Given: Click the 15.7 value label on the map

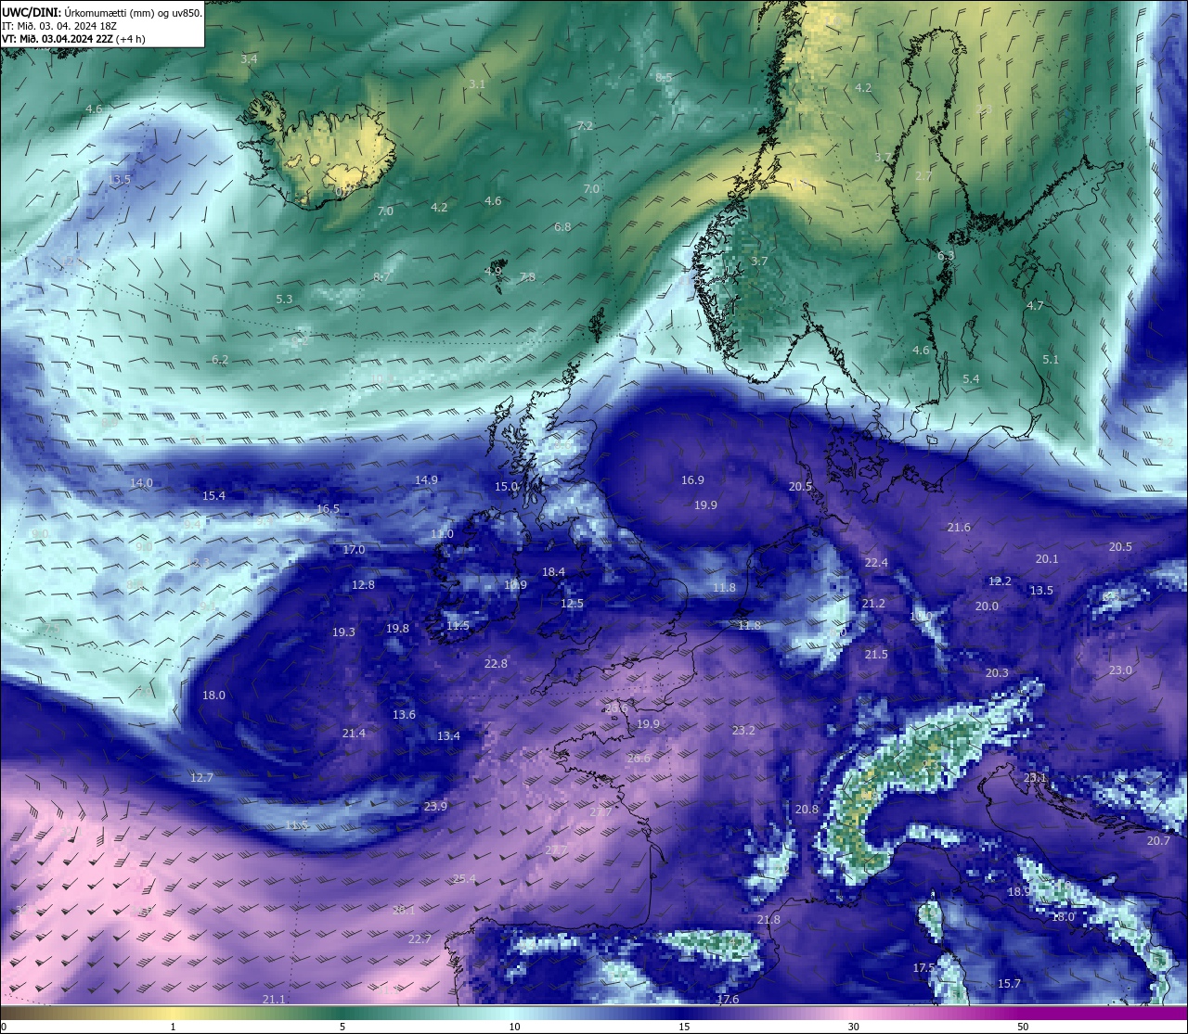Looking at the screenshot, I should click(x=1009, y=984).
